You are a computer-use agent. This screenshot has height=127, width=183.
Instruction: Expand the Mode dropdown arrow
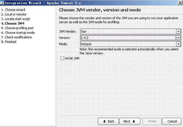[178, 44]
